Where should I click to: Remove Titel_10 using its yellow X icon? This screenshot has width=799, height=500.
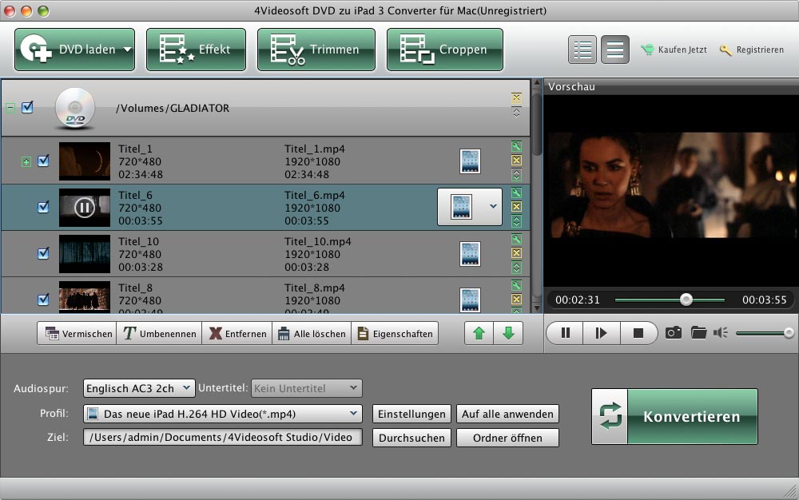516,253
